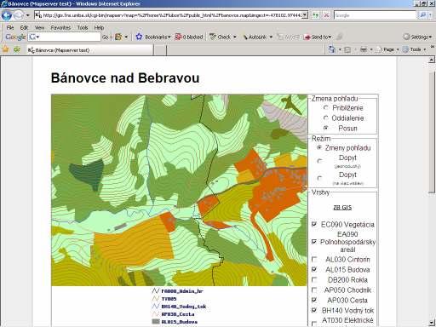This screenshot has height=327, width=436.
Task: Select the Posun radio button
Action: pos(326,128)
